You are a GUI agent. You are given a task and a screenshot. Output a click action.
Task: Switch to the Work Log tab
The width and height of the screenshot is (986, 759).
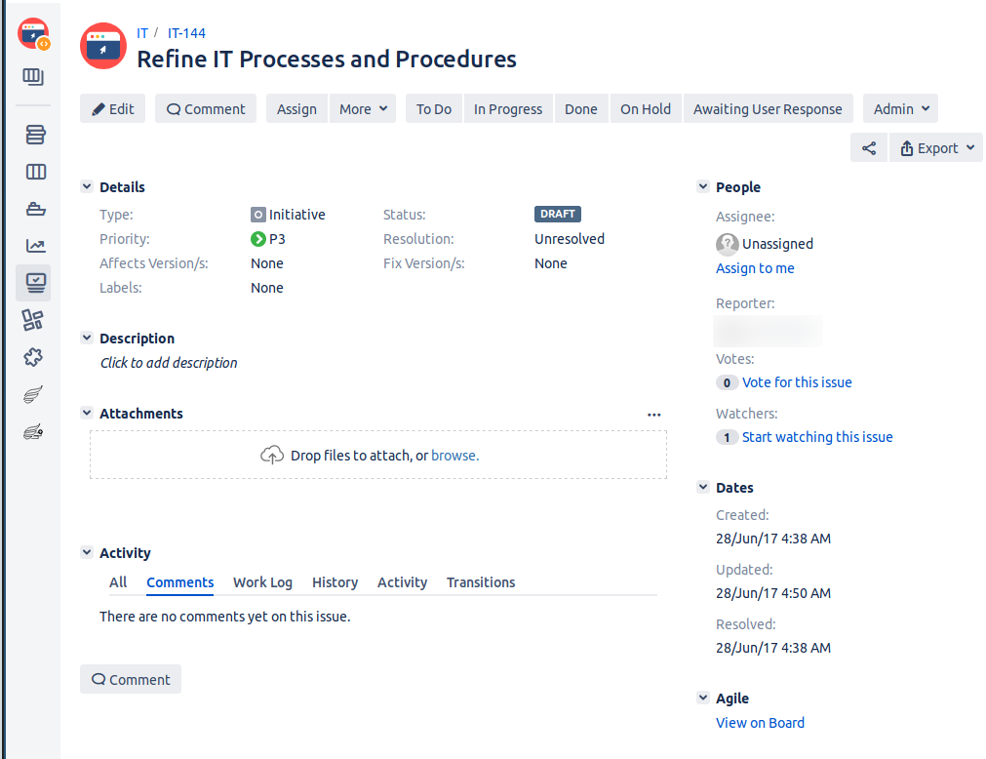pyautogui.click(x=262, y=582)
